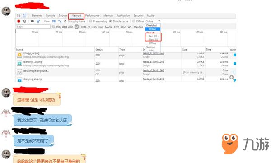Click the feeds.js initiator link in dianshiju row
Viewport: 271px width, 163px height.
(x=153, y=62)
